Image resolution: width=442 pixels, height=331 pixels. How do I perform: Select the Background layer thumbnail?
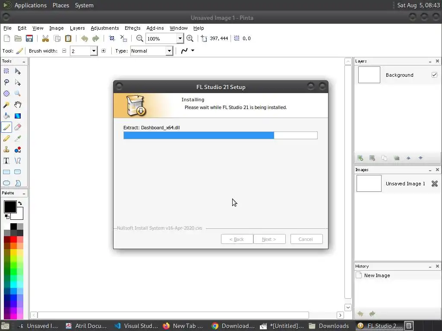(369, 75)
